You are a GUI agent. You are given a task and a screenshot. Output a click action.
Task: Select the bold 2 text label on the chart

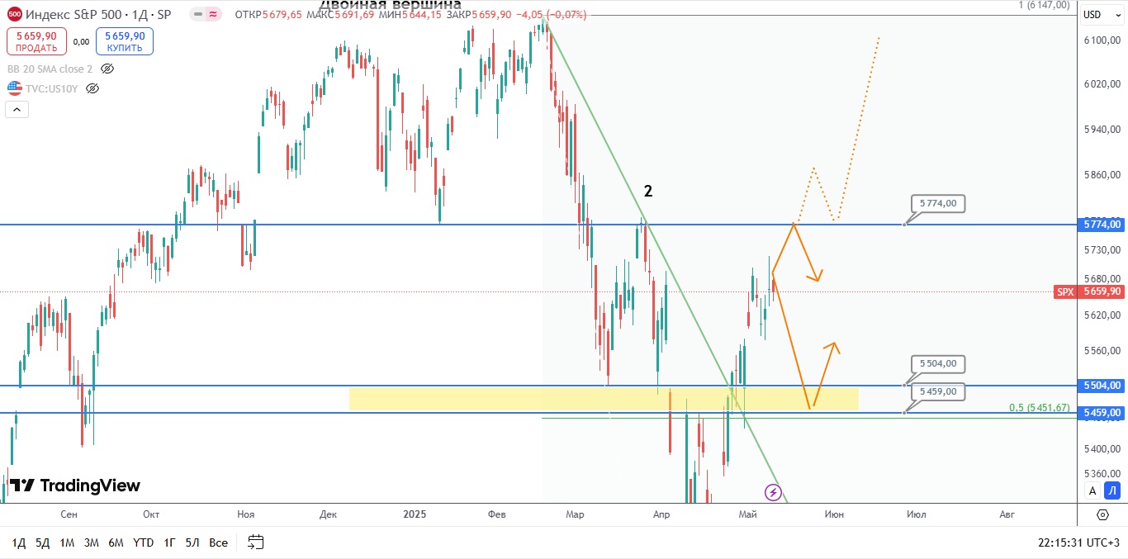click(648, 192)
